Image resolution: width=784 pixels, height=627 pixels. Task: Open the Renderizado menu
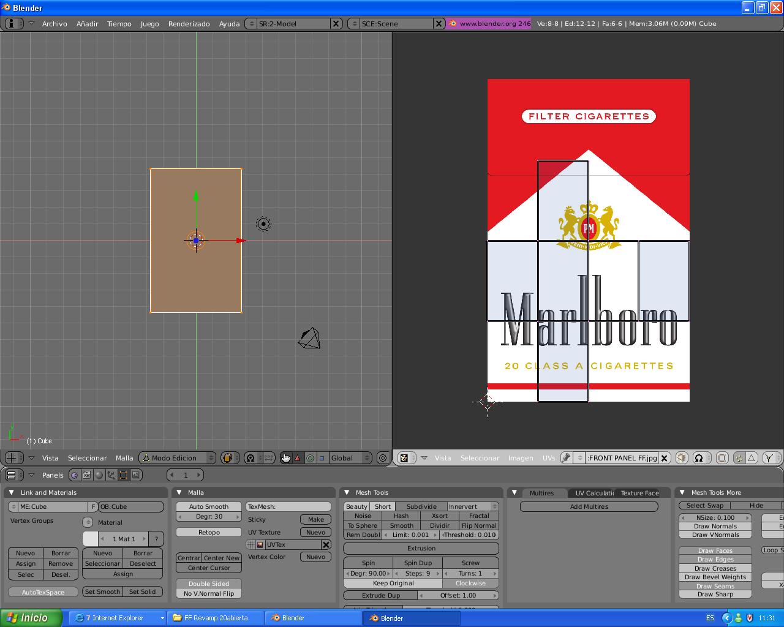[189, 24]
